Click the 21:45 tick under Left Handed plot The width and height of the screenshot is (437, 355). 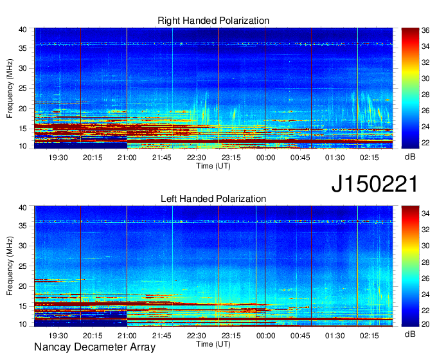(x=162, y=336)
